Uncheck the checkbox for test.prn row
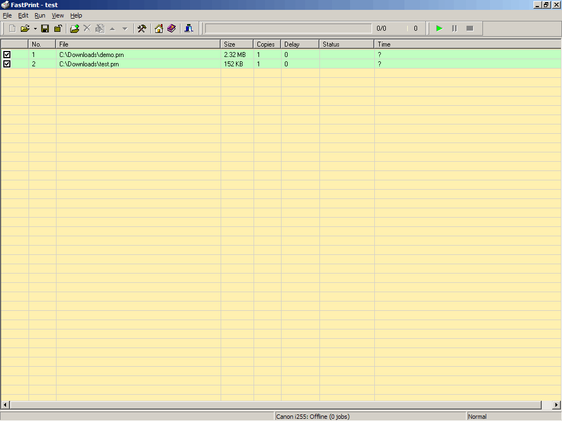Image resolution: width=562 pixels, height=421 pixels. [x=7, y=64]
